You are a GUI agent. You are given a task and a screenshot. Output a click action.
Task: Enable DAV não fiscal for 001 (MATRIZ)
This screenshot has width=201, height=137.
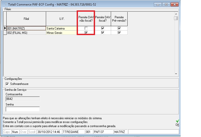click(x=86, y=28)
